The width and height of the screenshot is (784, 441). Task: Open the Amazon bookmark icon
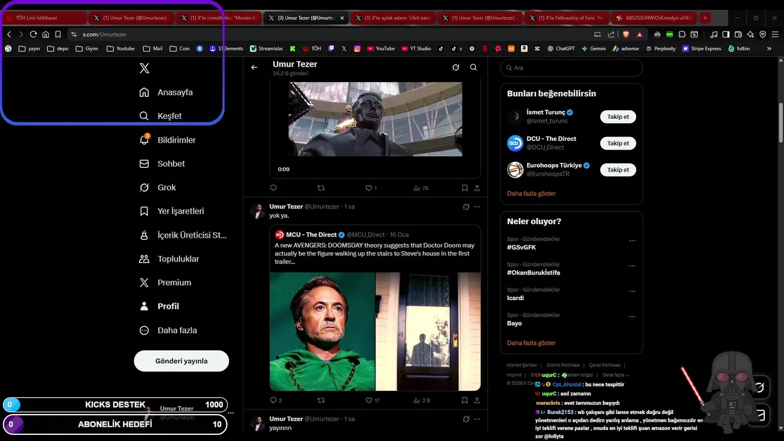point(524,48)
